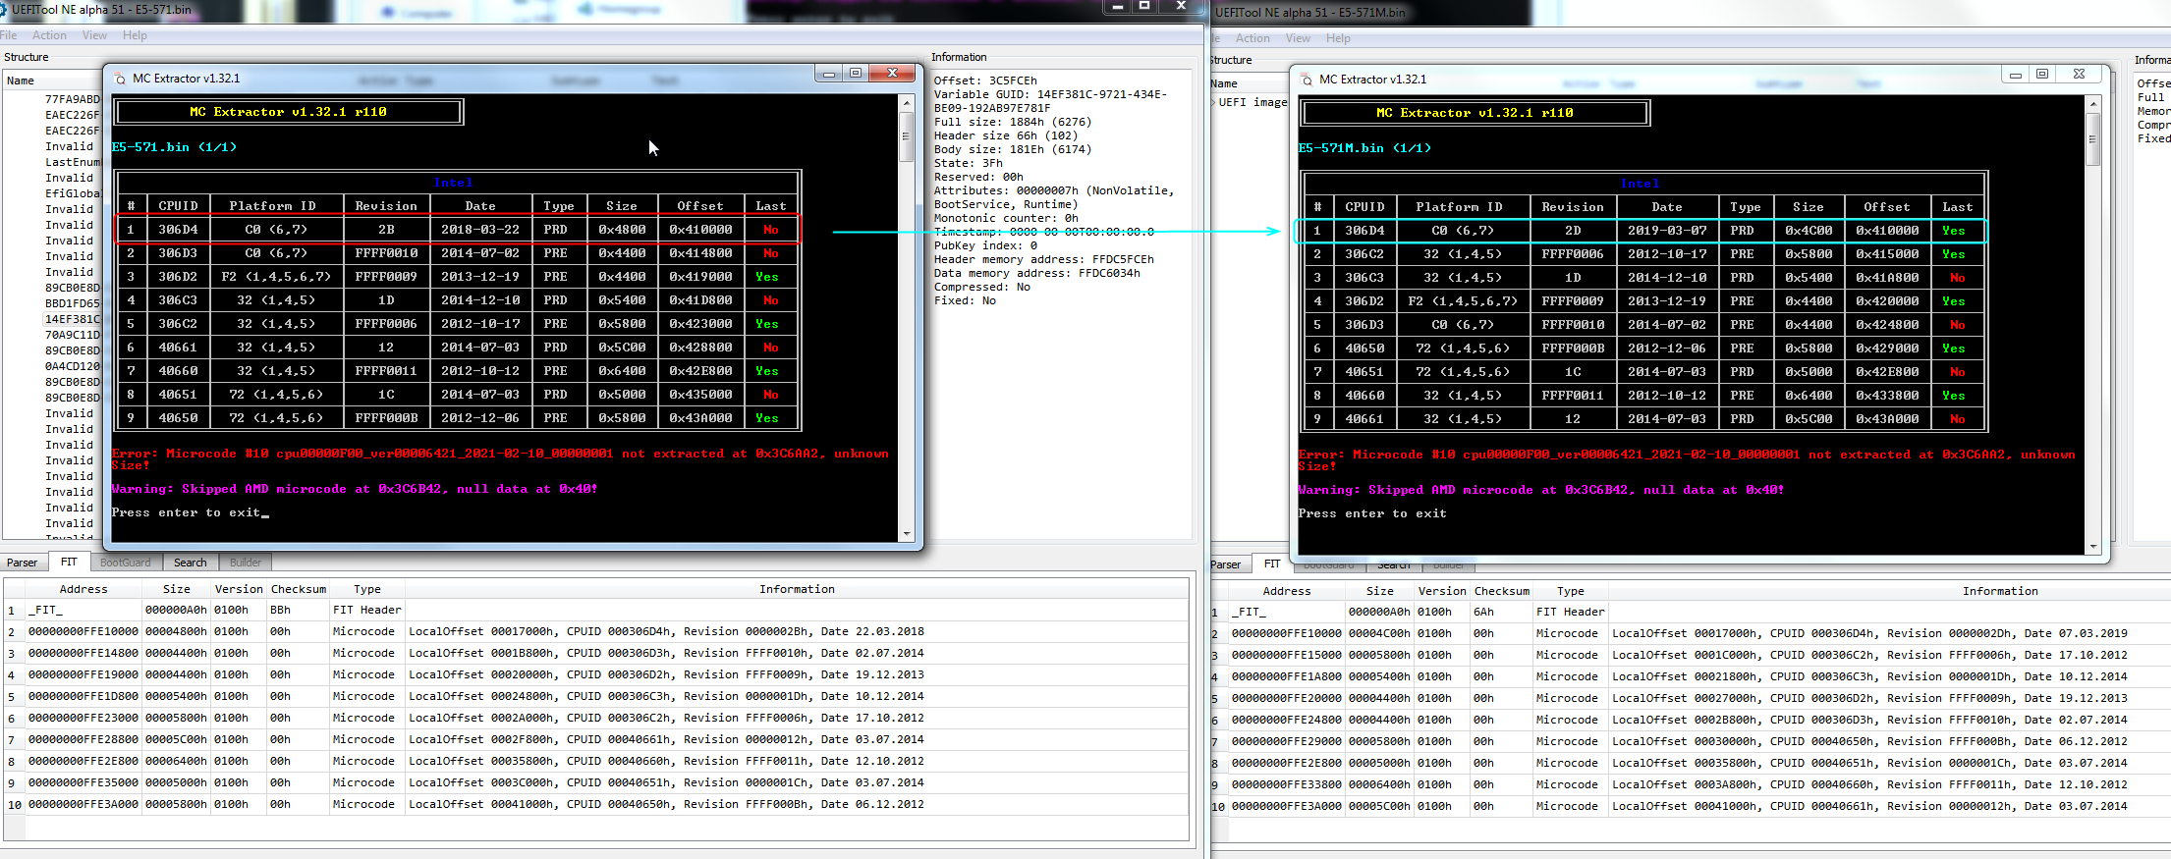Open View menu in E5-571M.bin UEFITool window
This screenshot has width=2171, height=859.
click(x=1298, y=38)
